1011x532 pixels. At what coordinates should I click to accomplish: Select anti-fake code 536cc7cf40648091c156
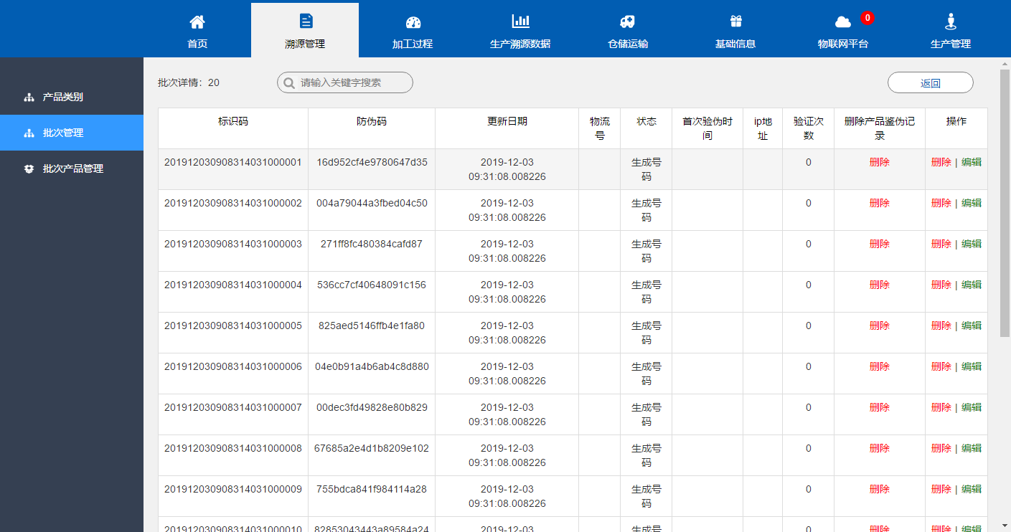click(x=372, y=285)
